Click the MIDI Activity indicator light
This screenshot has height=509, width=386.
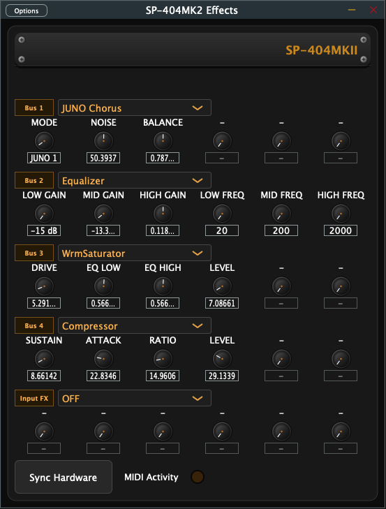coord(198,477)
